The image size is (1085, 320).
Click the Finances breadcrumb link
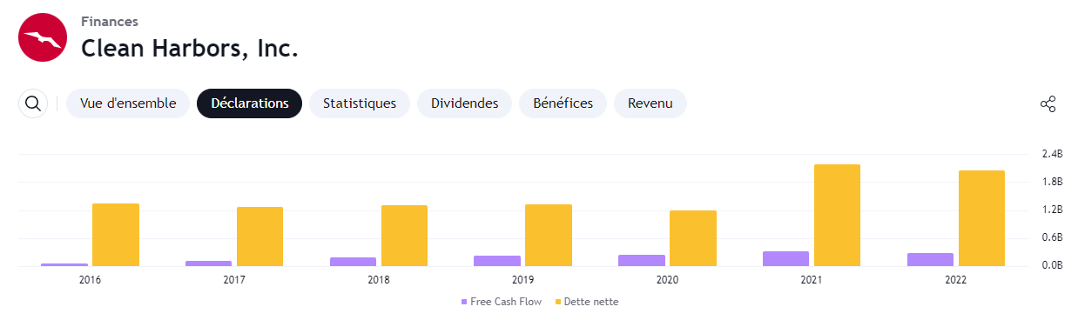point(110,22)
